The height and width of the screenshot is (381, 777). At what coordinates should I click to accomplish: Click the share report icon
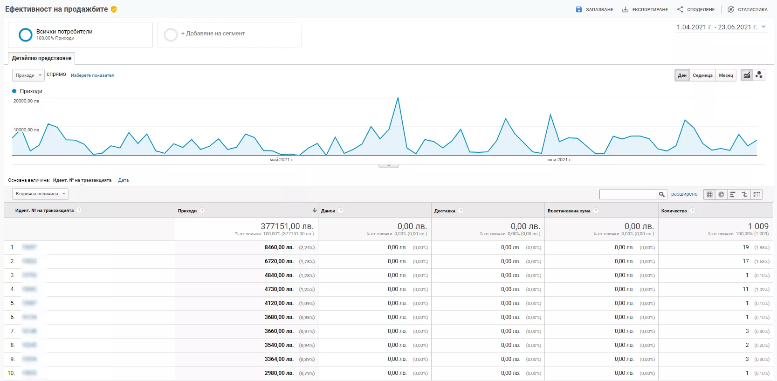[x=680, y=9]
